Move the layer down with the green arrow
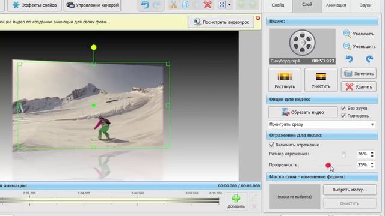This screenshot has height=216, width=385. coord(241,5)
